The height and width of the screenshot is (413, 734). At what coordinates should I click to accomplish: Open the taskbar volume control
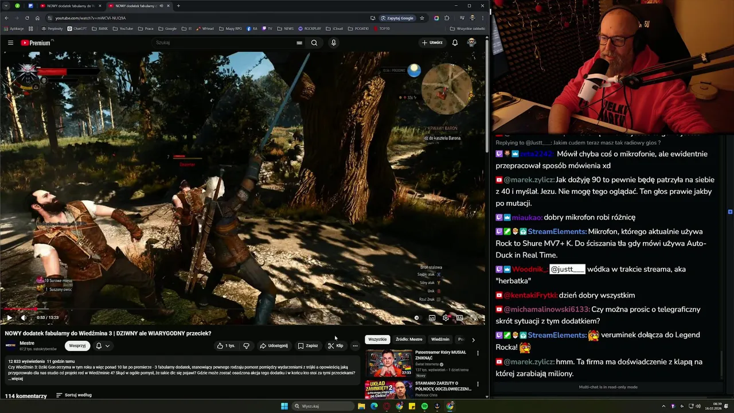coord(698,406)
